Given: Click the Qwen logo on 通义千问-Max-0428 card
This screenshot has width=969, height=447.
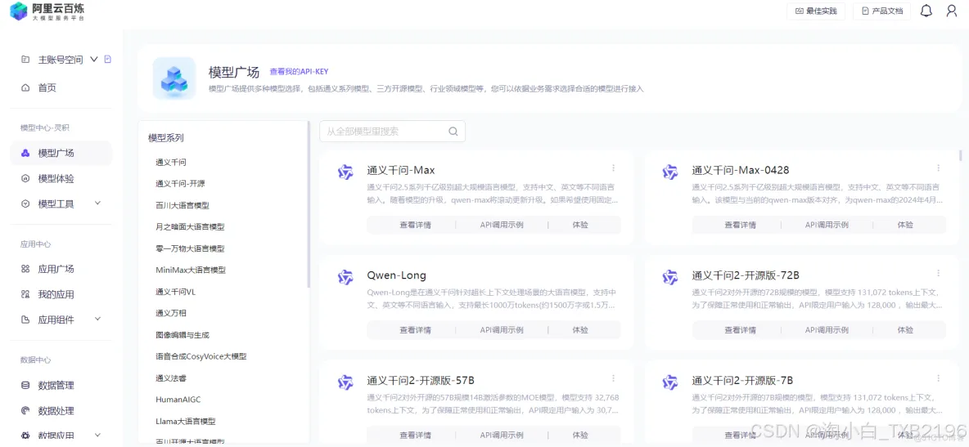Looking at the screenshot, I should point(670,172).
